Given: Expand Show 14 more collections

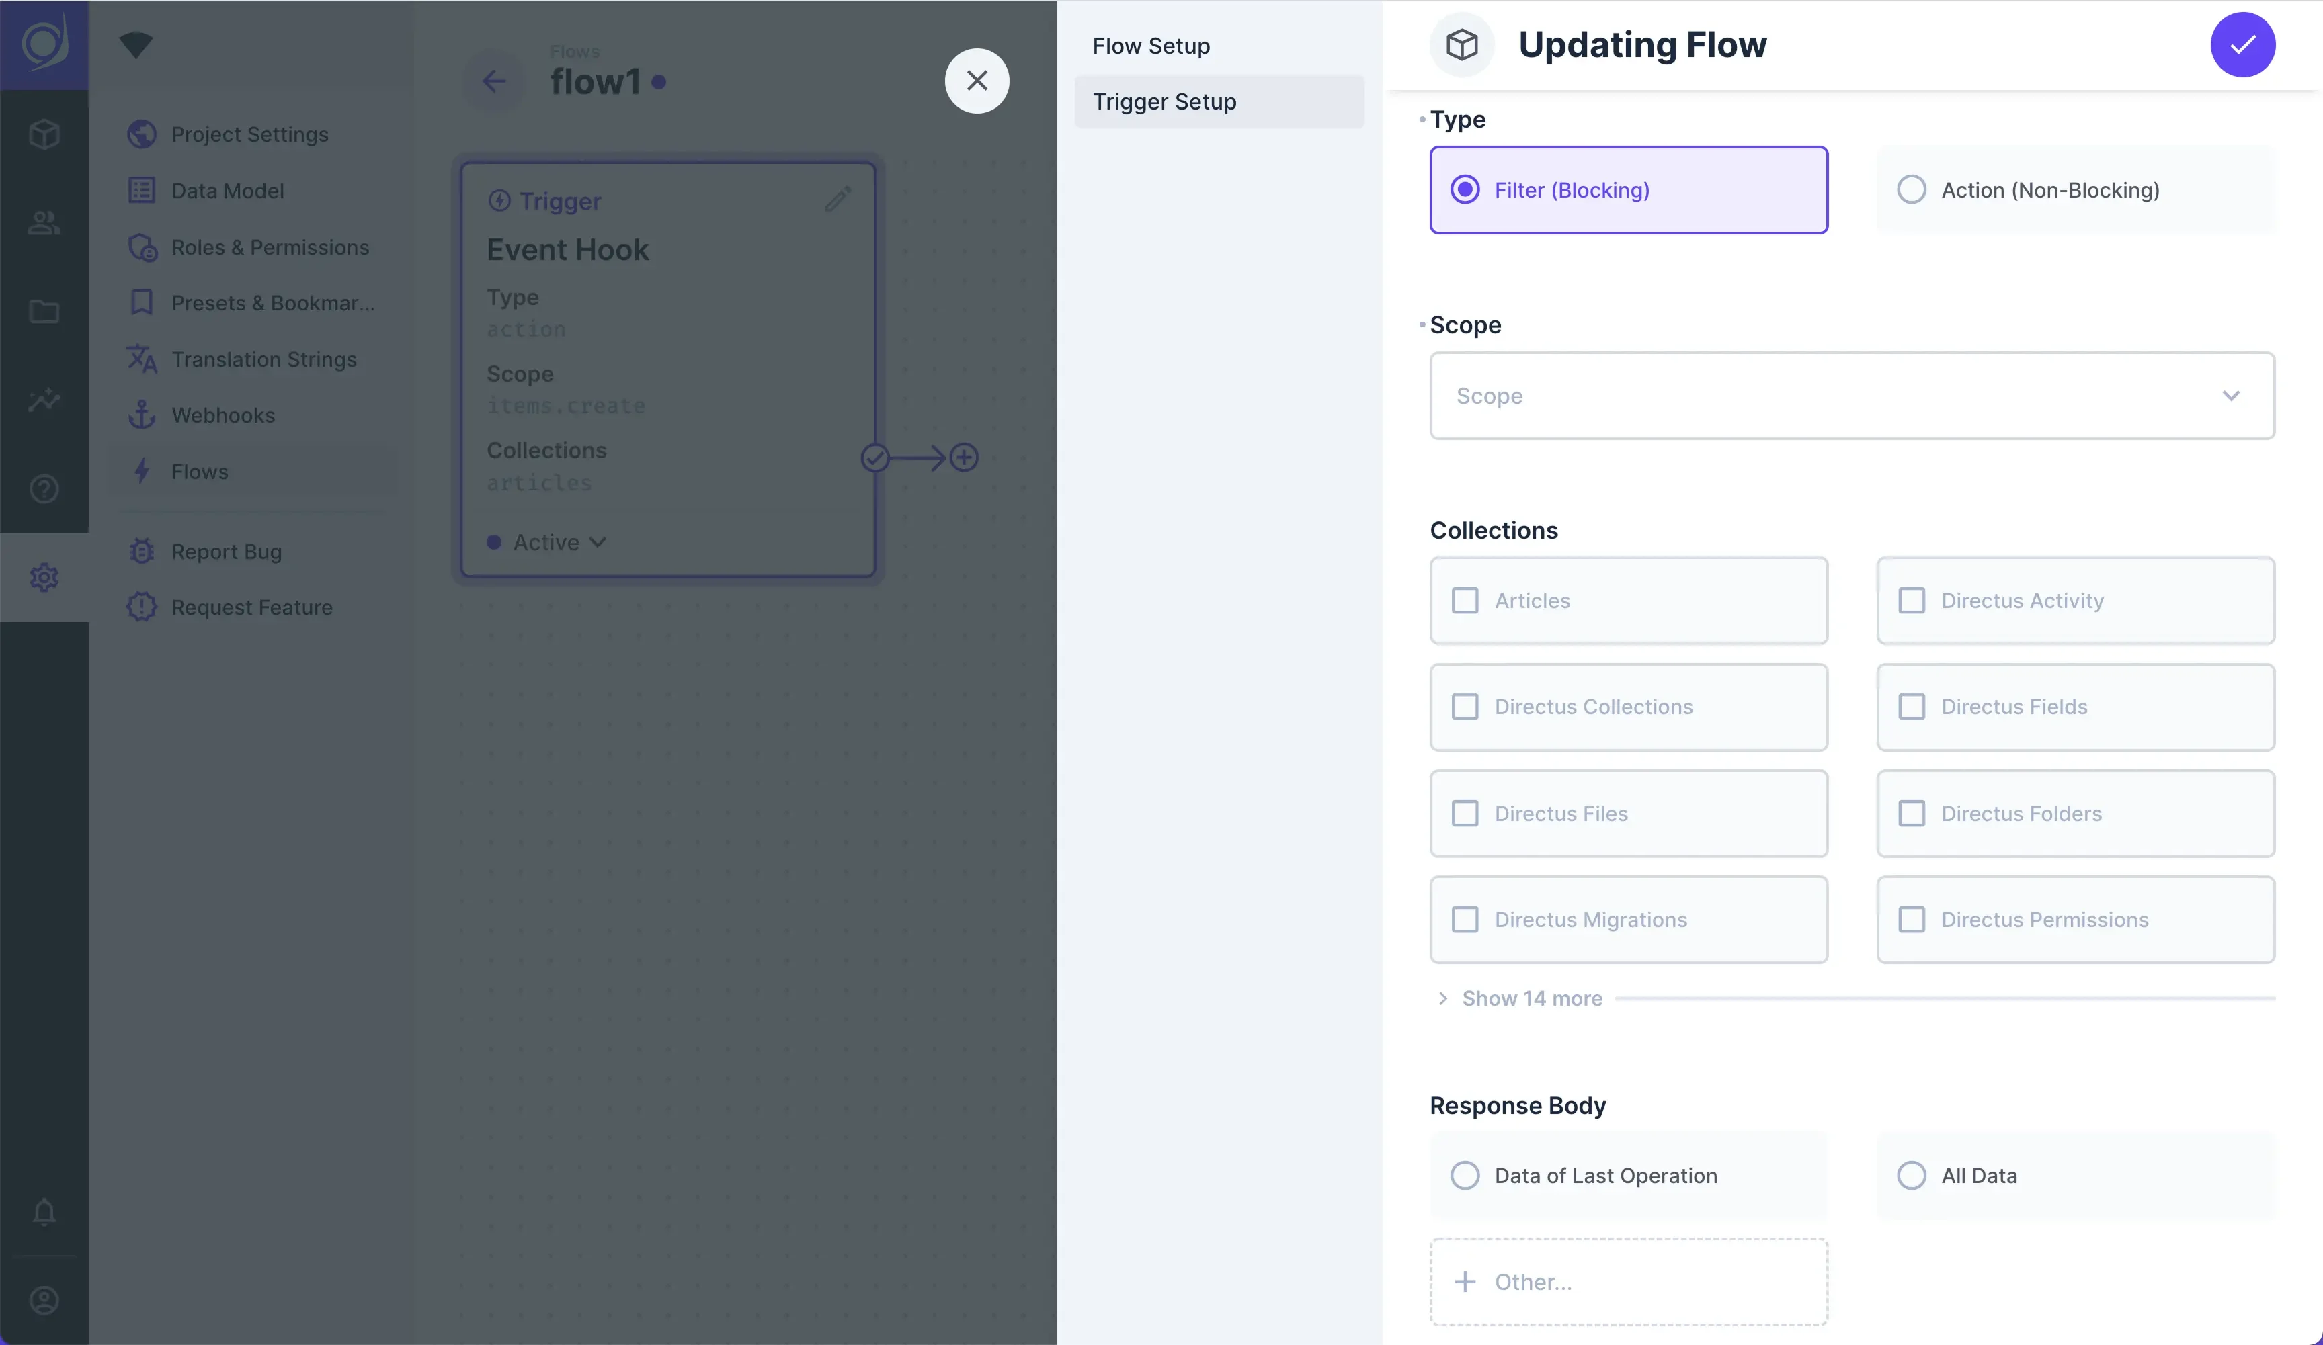Looking at the screenshot, I should coord(1531,998).
